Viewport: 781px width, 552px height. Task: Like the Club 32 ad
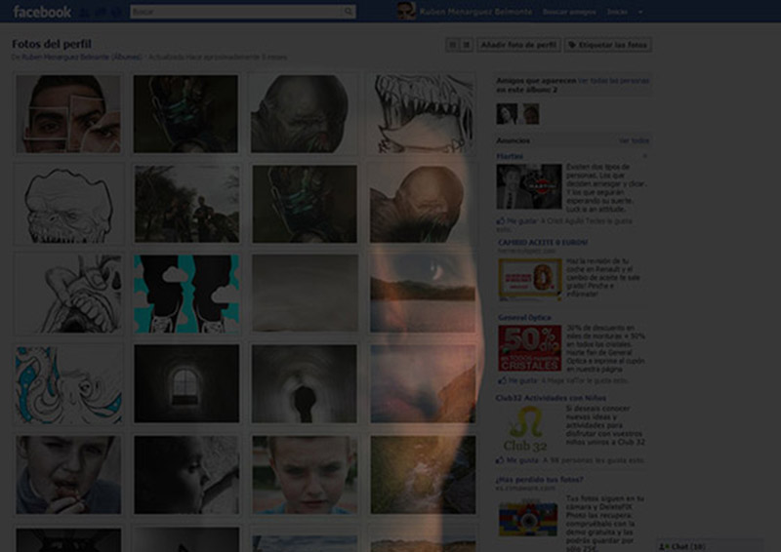coord(517,459)
